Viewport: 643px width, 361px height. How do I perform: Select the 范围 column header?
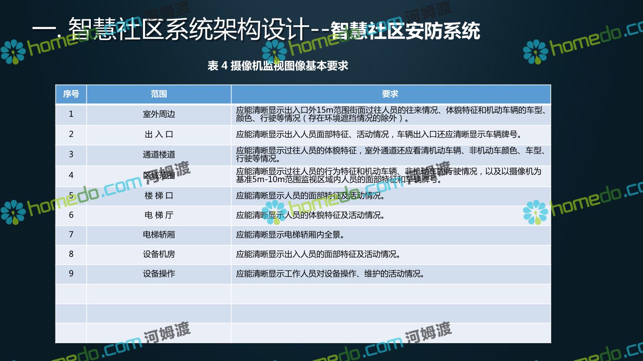tap(159, 94)
